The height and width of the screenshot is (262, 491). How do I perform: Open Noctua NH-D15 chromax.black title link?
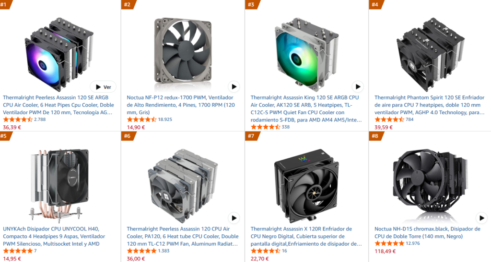[427, 233]
